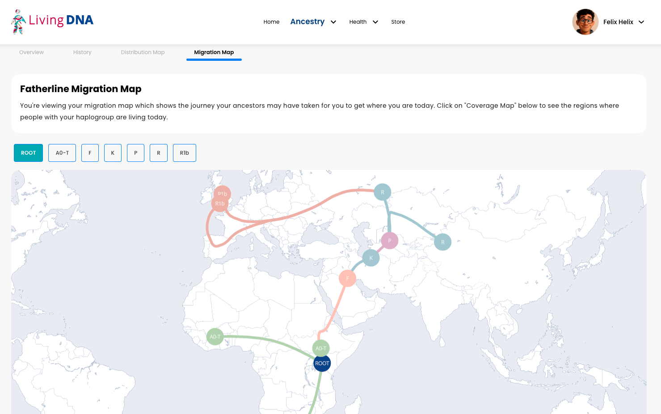This screenshot has height=414, width=661.
Task: Click the lower R1b marker in Western Europe
Action: point(220,204)
